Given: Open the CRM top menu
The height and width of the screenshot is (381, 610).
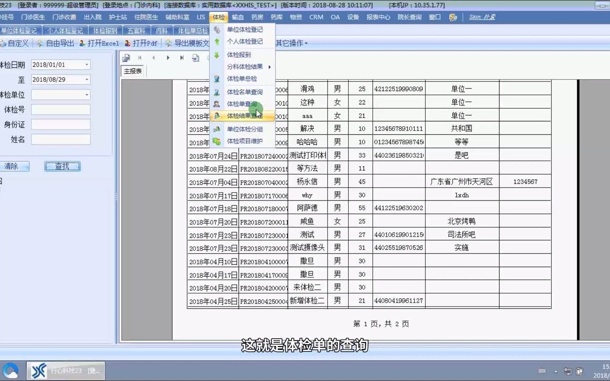Looking at the screenshot, I should [x=316, y=17].
